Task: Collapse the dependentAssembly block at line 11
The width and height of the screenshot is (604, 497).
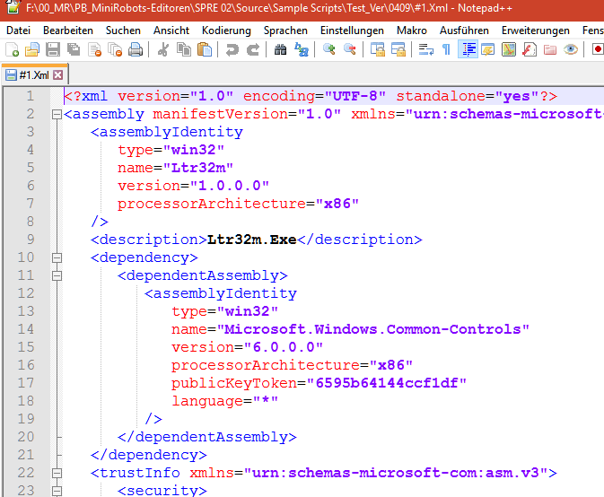Action: click(x=57, y=275)
